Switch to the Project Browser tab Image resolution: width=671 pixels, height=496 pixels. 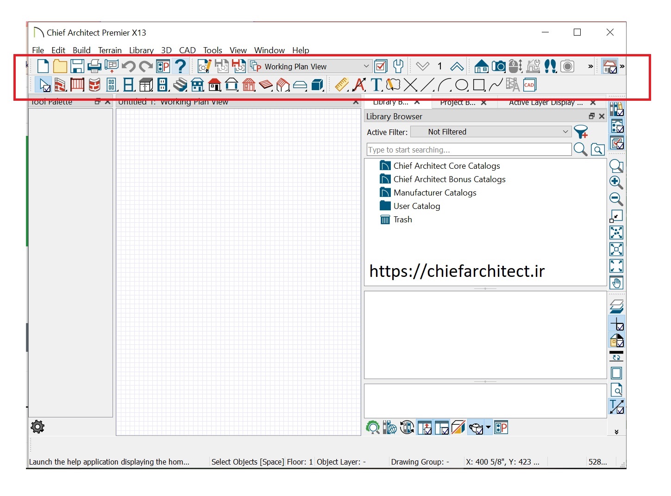[458, 103]
